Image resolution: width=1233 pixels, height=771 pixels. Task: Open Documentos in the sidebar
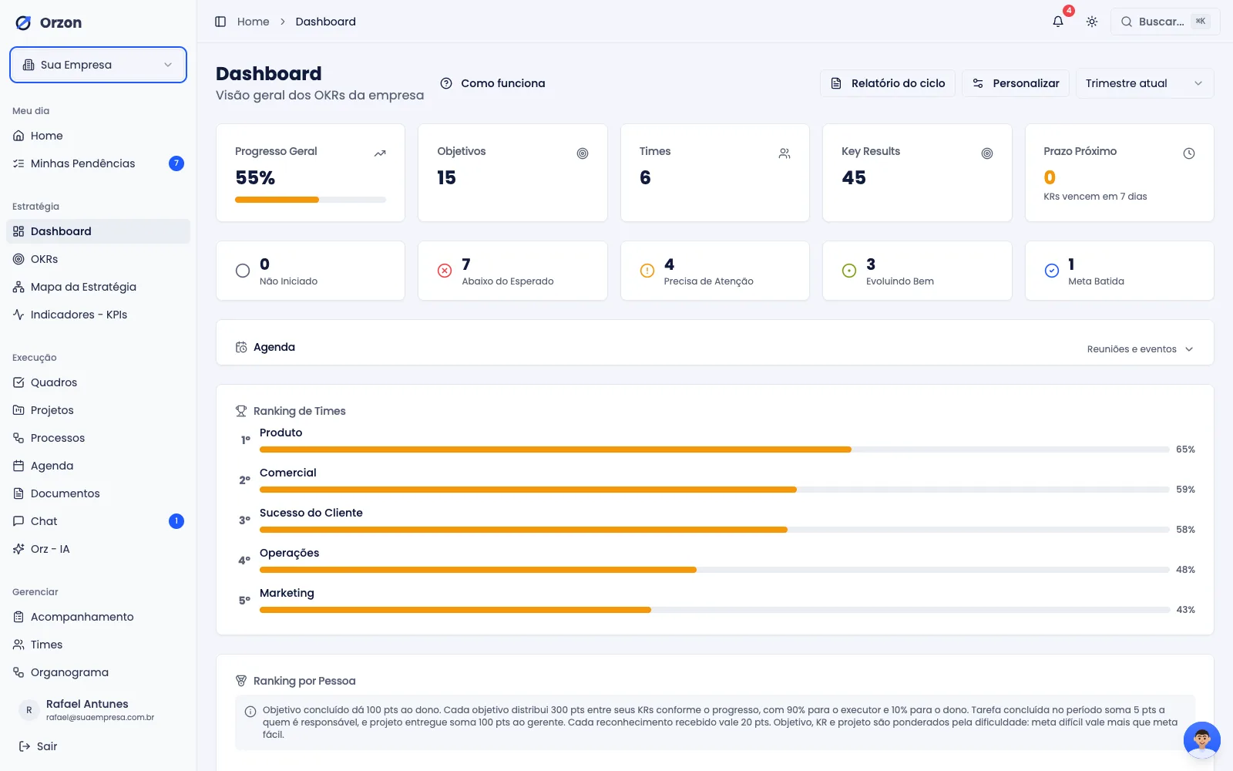pos(98,493)
